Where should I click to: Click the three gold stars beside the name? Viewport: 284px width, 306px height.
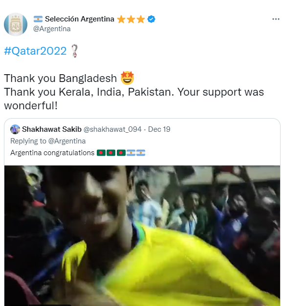click(x=131, y=19)
